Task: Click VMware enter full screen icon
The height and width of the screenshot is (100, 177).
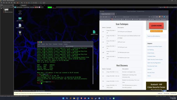Action: click(36, 3)
